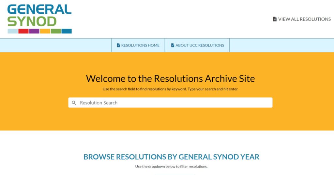This screenshot has width=334, height=175.
Task: Click the GENERAL word in the logo
Action: pos(39,9)
